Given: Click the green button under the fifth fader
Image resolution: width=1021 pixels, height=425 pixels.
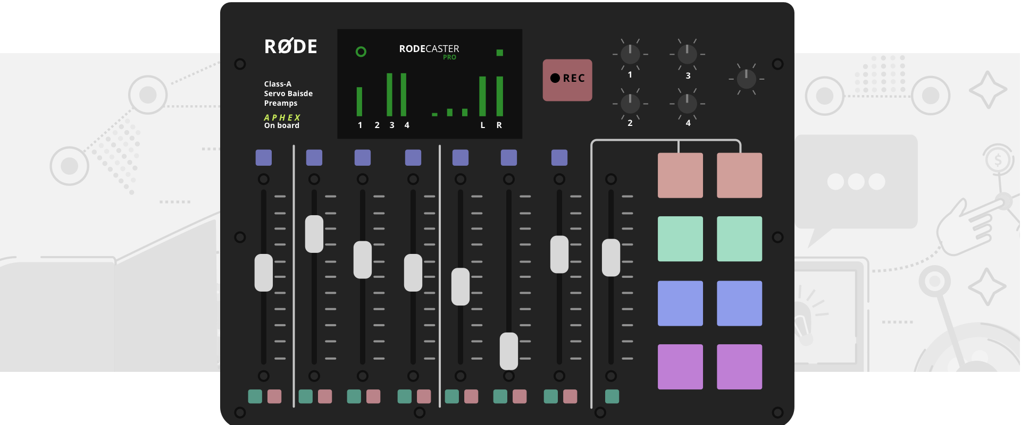Looking at the screenshot, I should coord(452,396).
